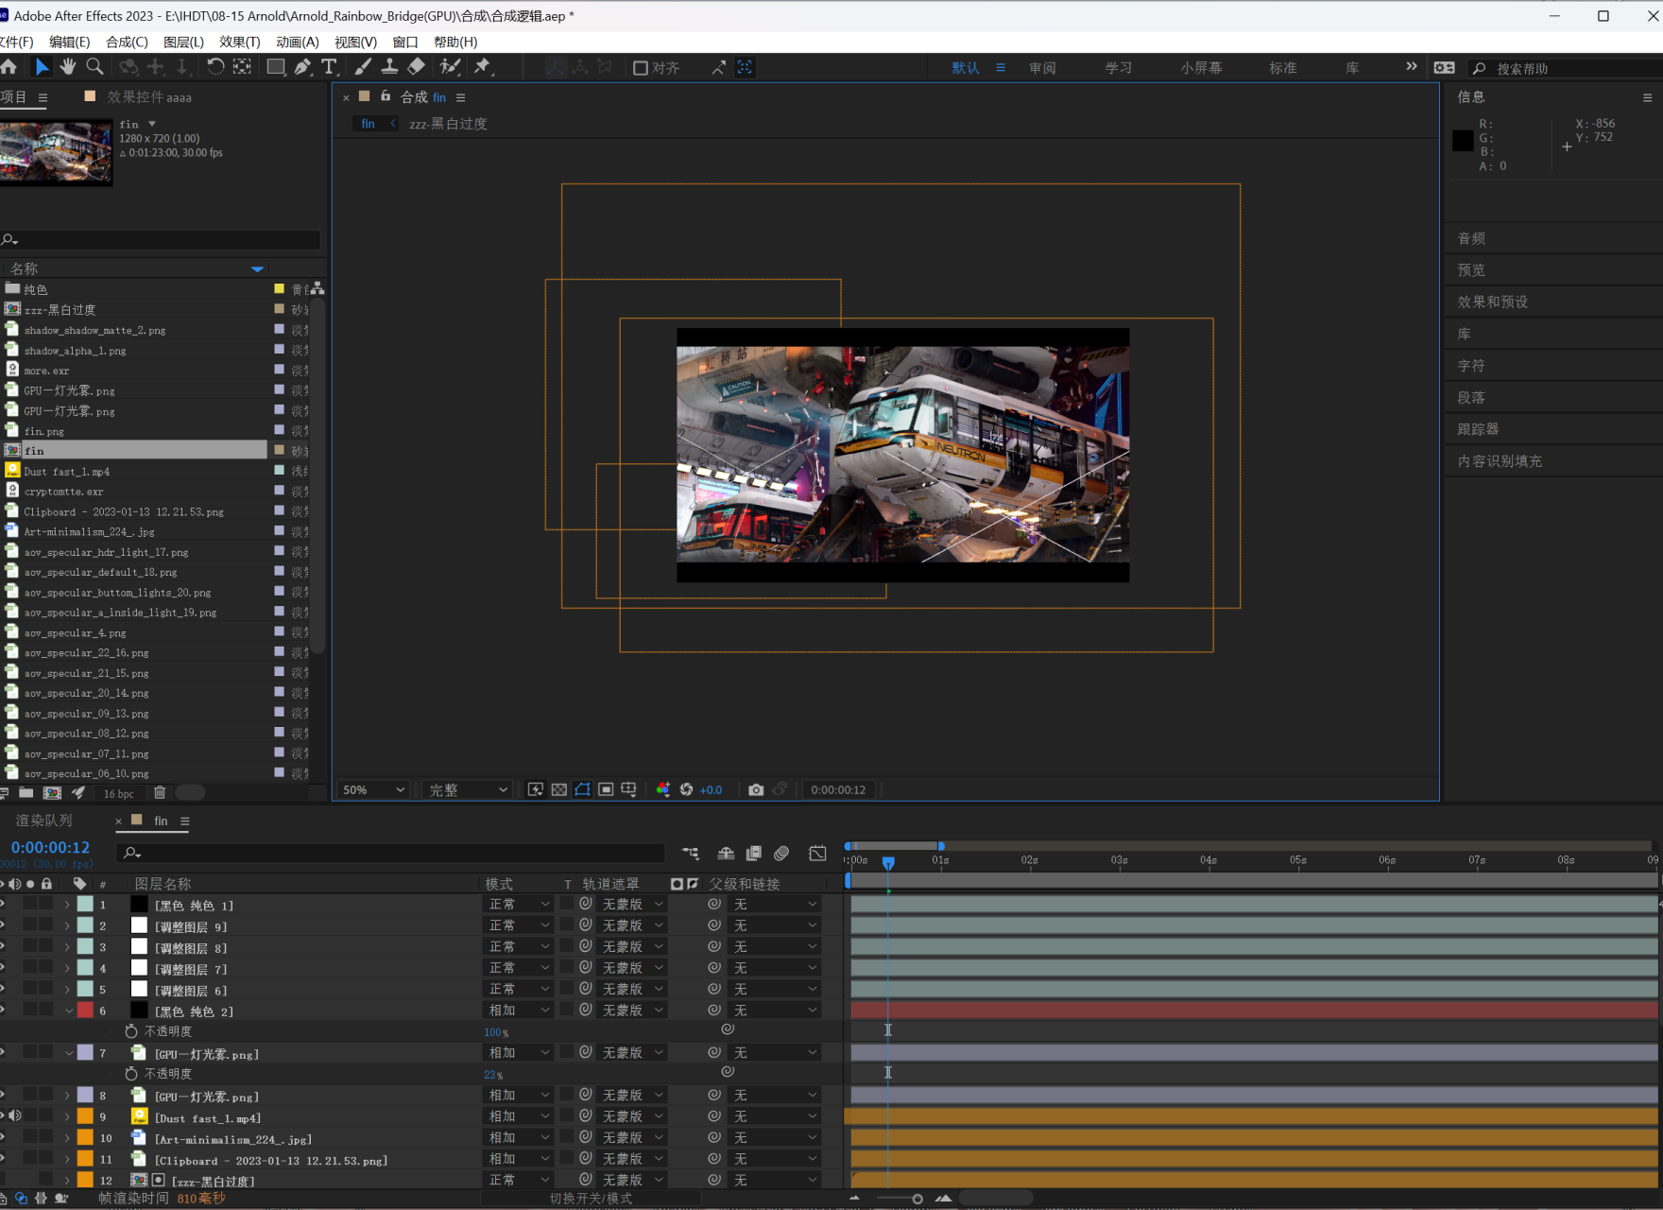The height and width of the screenshot is (1210, 1663).
Task: Open blend mode dropdown for layer 9
Action: click(x=519, y=1116)
